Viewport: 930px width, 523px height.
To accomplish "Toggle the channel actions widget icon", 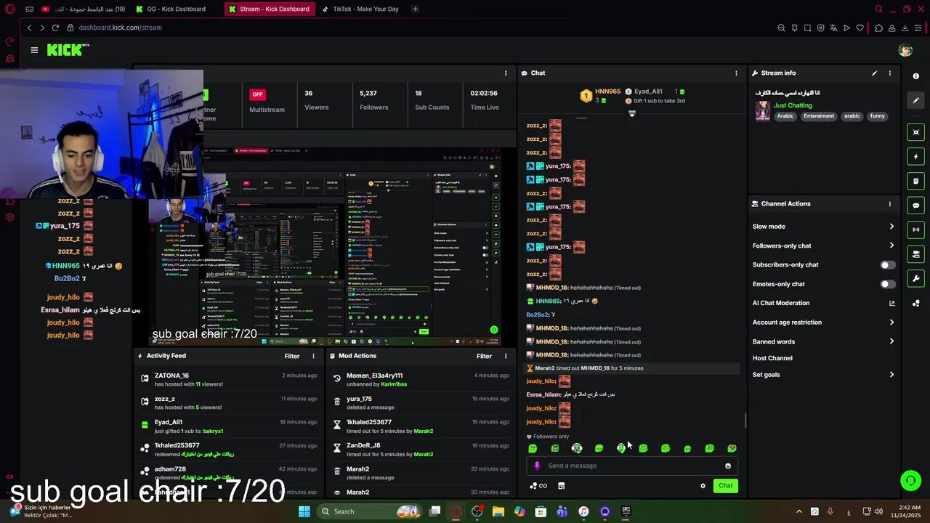I will (915, 254).
